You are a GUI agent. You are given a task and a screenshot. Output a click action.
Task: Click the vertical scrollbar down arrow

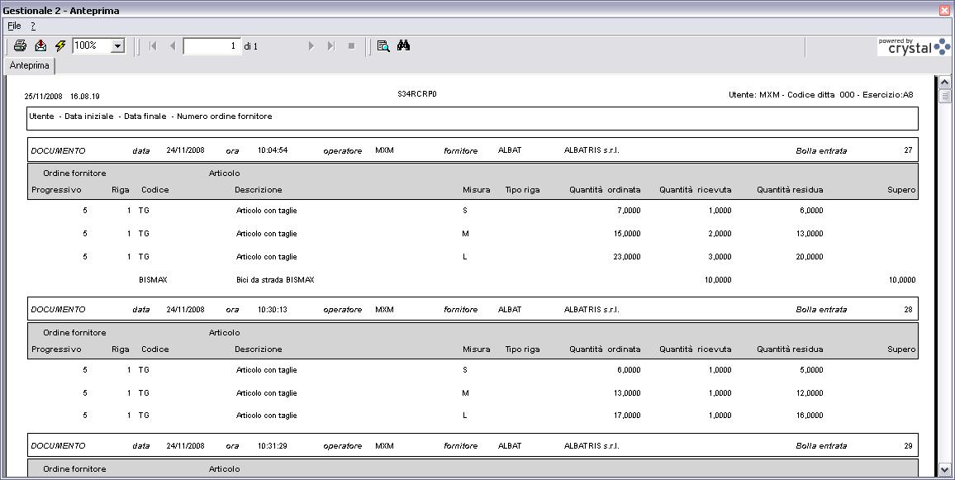pyautogui.click(x=945, y=469)
